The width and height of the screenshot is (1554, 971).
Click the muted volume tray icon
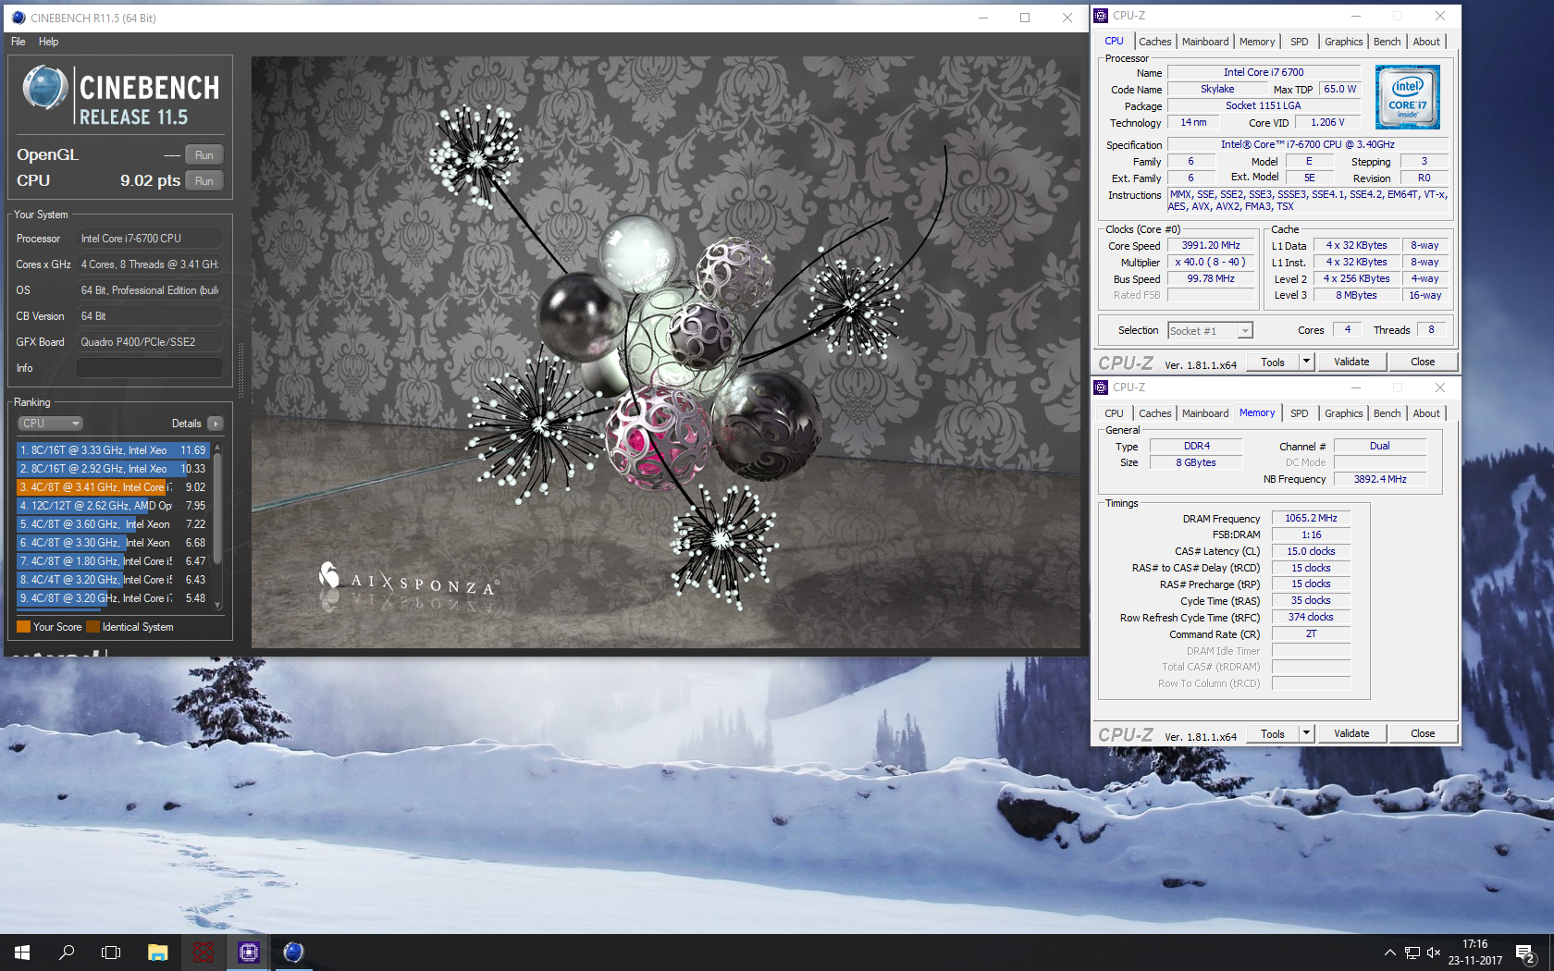coord(1434,953)
